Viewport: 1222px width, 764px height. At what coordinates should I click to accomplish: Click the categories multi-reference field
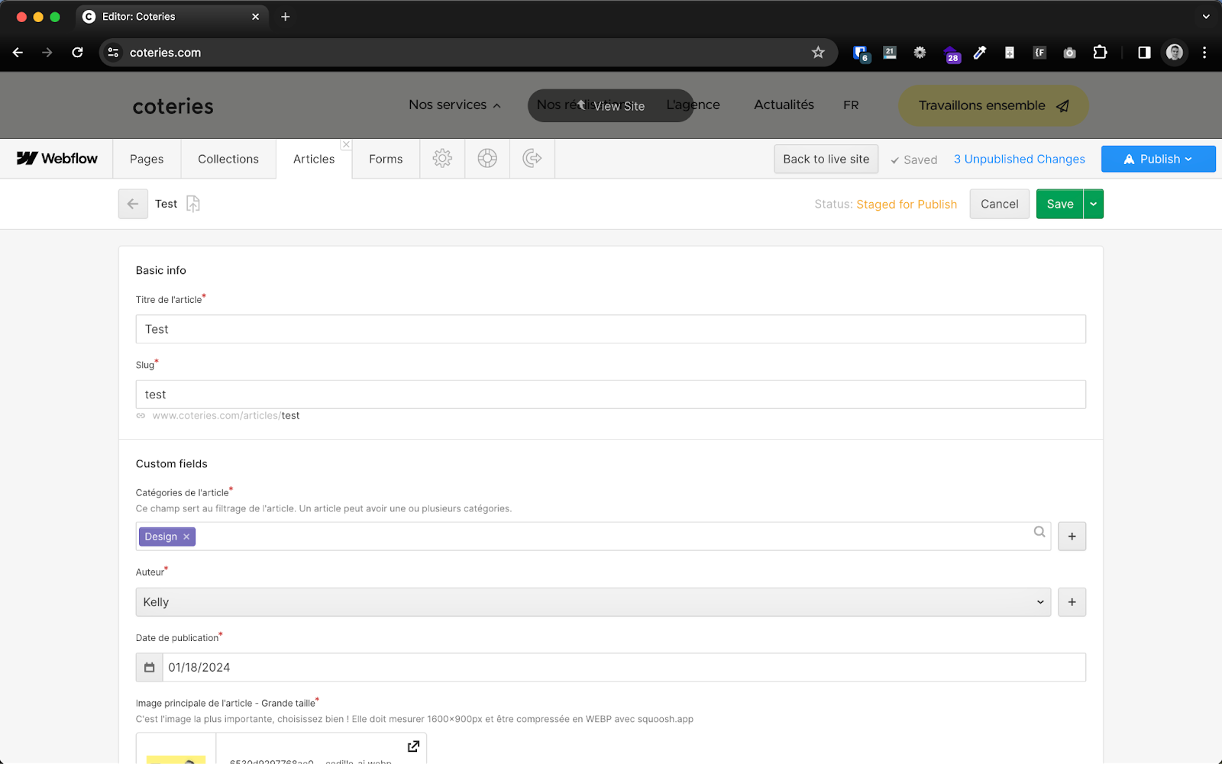pos(593,537)
